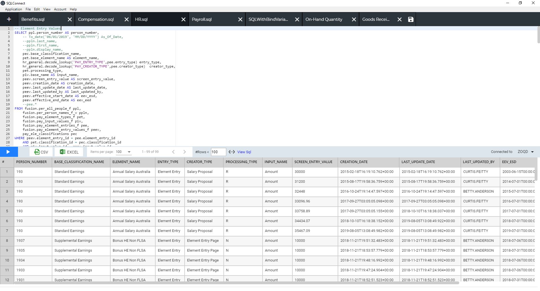This screenshot has width=540, height=291.
Task: Click the BASE_CLASSIFICATION_NAME column header
Action: (81, 162)
